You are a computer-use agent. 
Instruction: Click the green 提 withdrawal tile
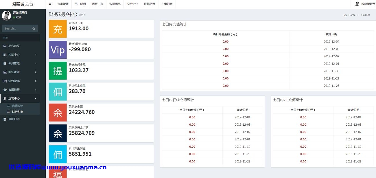pyautogui.click(x=58, y=71)
